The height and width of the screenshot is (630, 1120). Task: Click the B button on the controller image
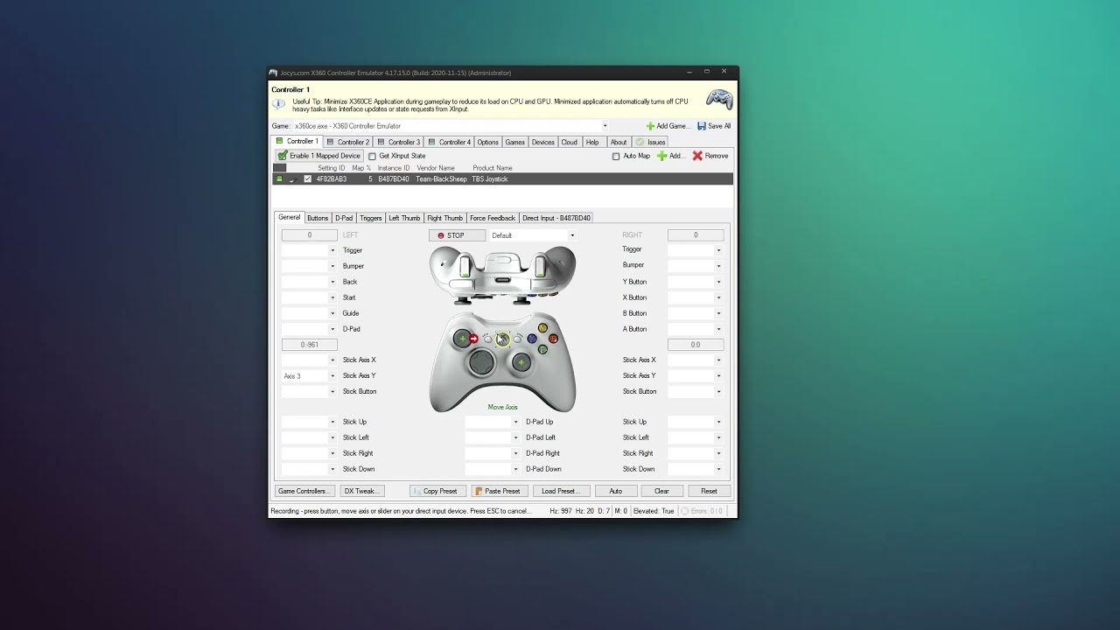click(553, 339)
